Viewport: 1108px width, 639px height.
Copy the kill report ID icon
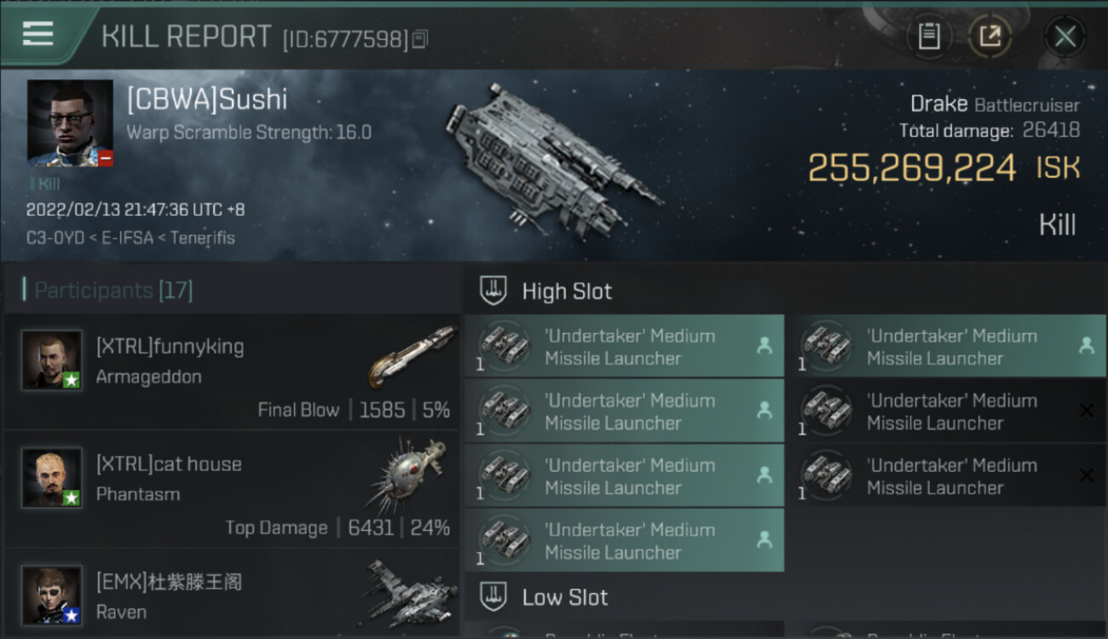(x=419, y=39)
